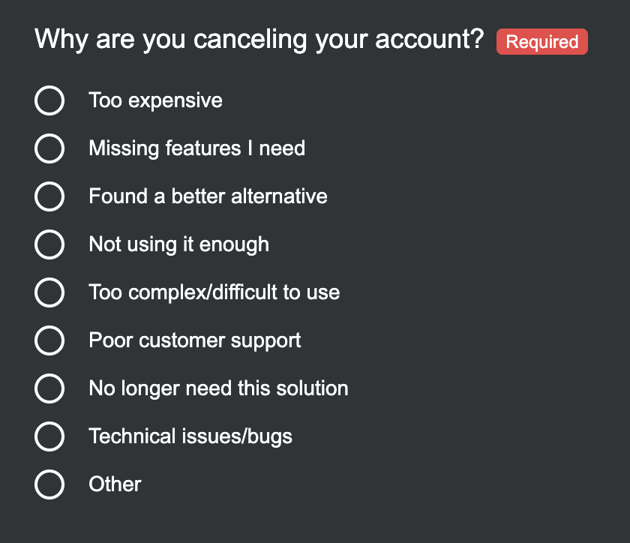Click the "Poor customer support" text
Image resolution: width=630 pixels, height=543 pixels.
194,340
